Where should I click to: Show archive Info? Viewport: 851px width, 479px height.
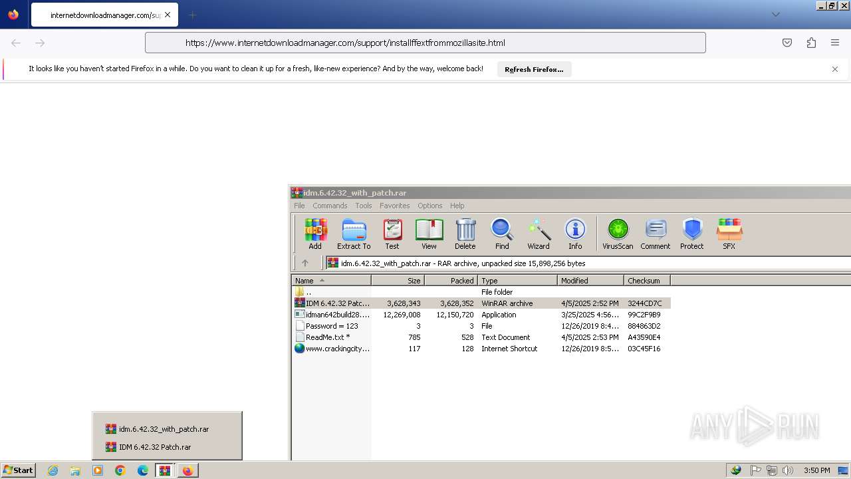(x=575, y=234)
